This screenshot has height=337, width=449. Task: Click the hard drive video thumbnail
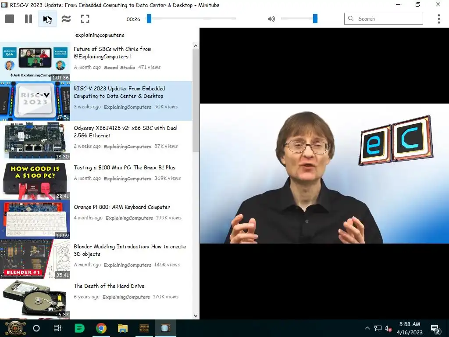[x=35, y=298]
